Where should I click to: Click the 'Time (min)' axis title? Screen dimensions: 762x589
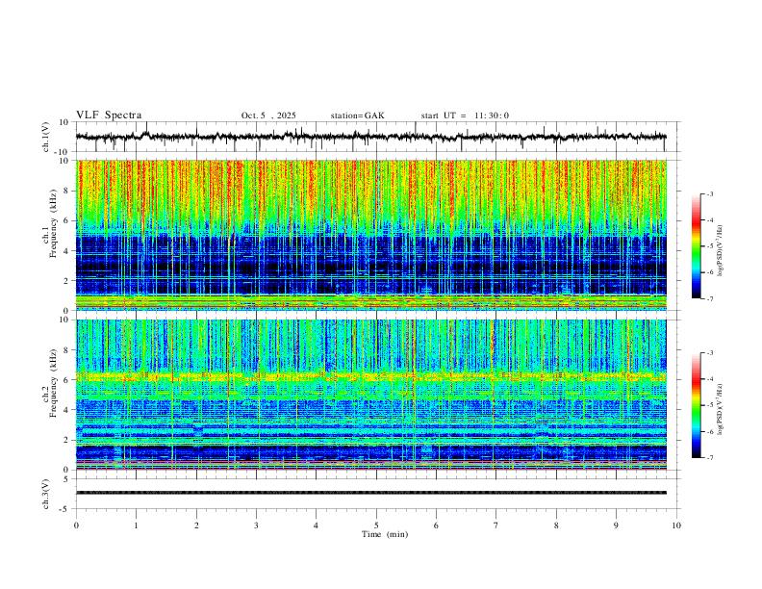point(385,534)
